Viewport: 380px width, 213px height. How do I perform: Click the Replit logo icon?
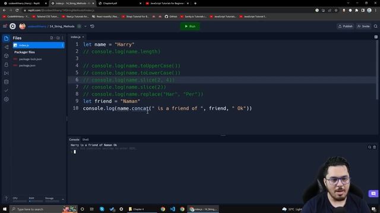coord(12,26)
